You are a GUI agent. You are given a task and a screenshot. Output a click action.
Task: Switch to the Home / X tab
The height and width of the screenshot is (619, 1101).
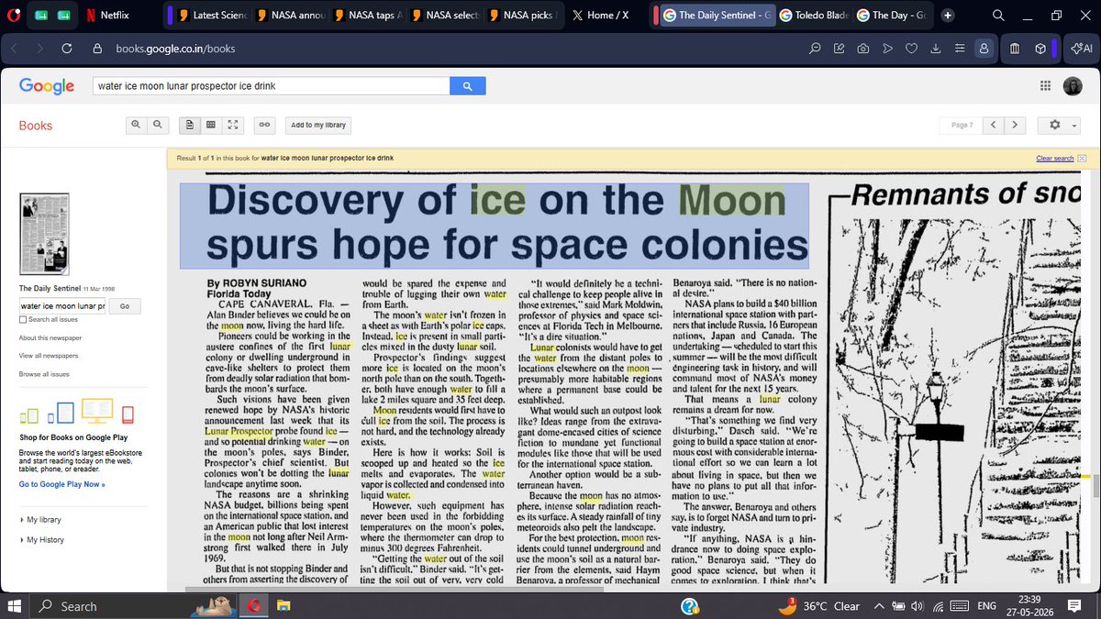[x=598, y=16]
